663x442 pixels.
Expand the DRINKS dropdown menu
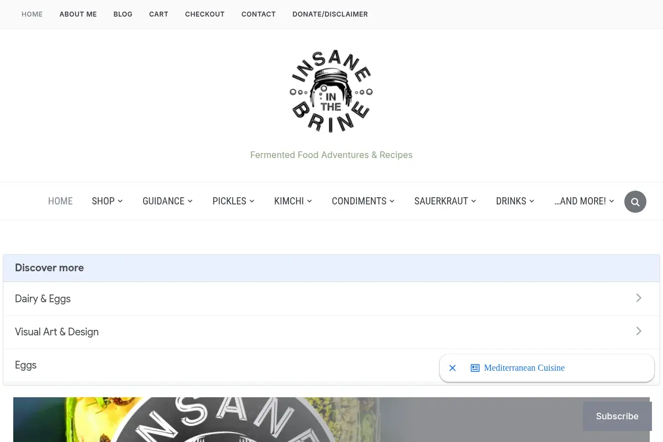(x=515, y=201)
